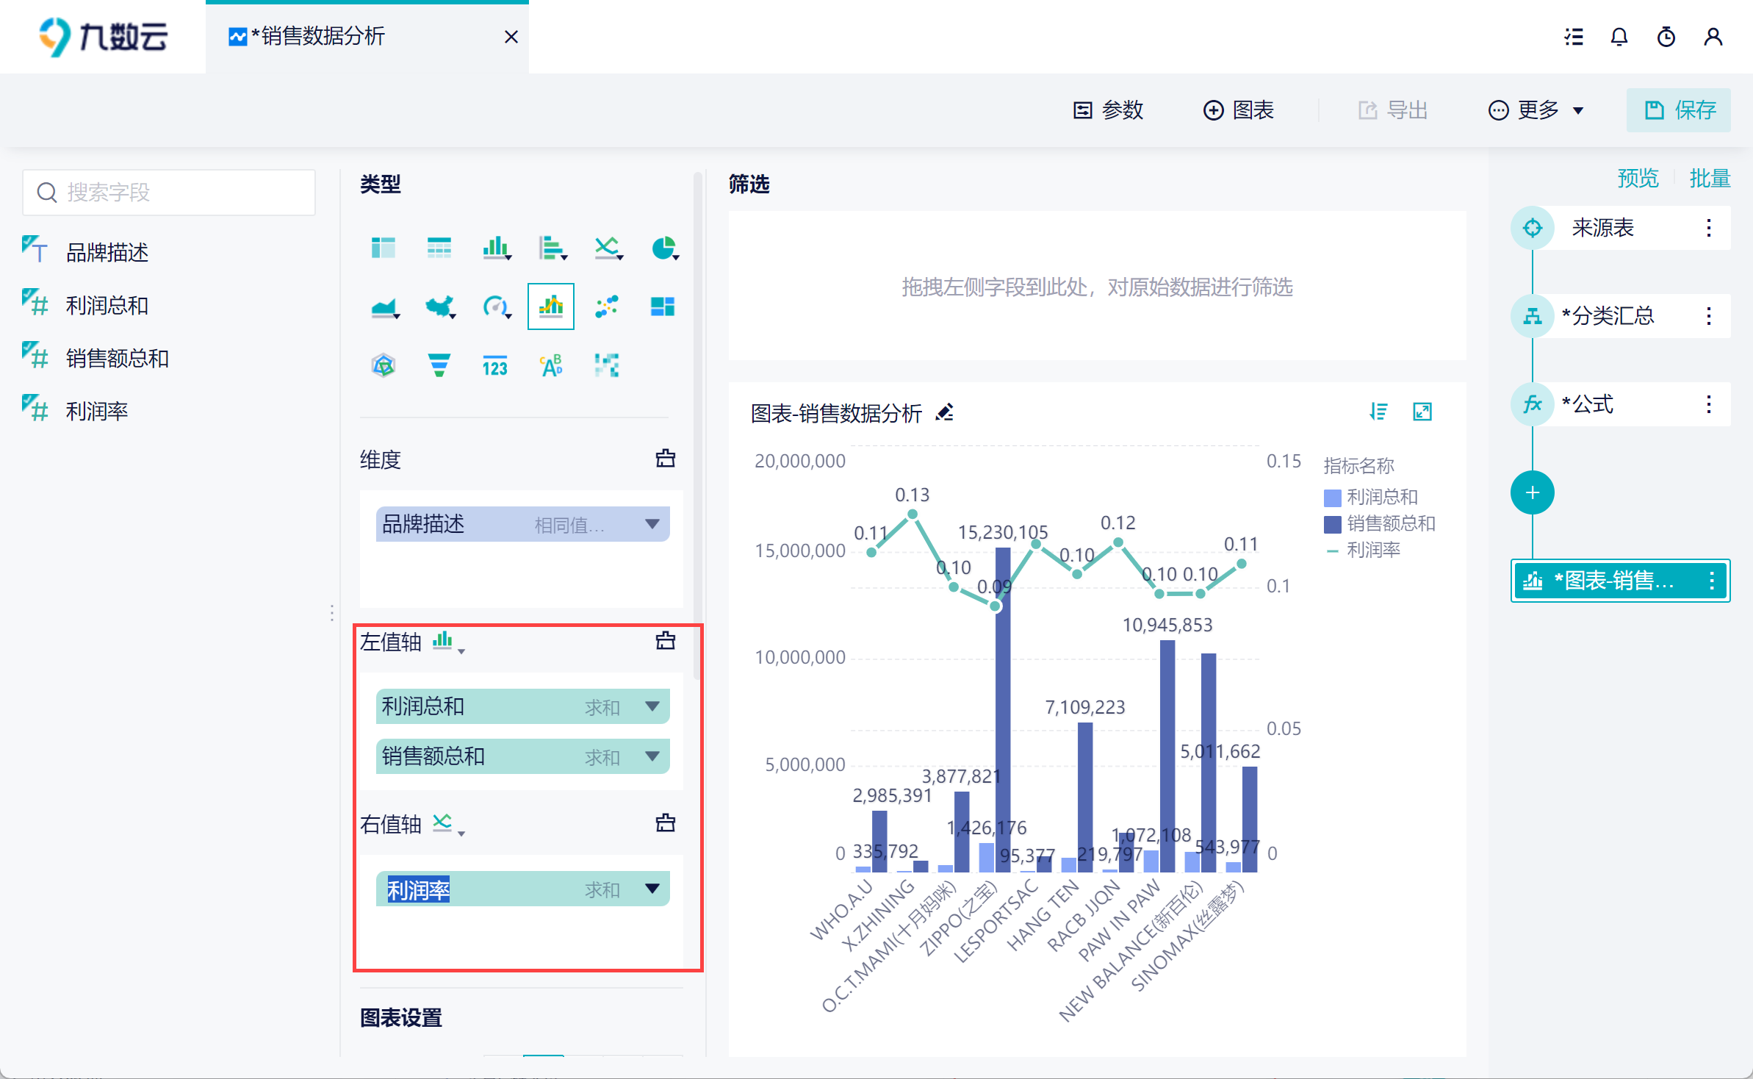1753x1079 pixels.
Task: Click the 保存 button
Action: 1678,110
